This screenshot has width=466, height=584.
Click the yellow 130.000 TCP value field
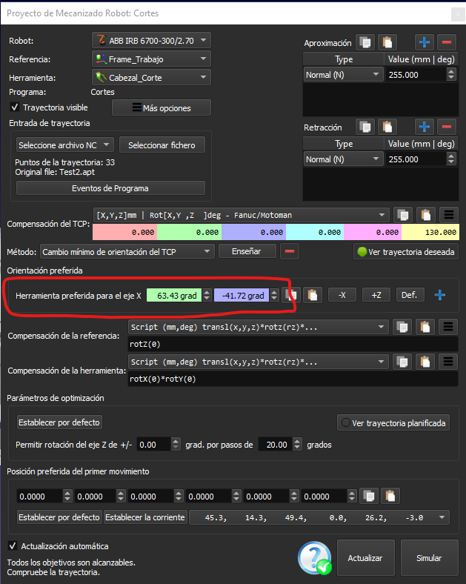(x=430, y=232)
